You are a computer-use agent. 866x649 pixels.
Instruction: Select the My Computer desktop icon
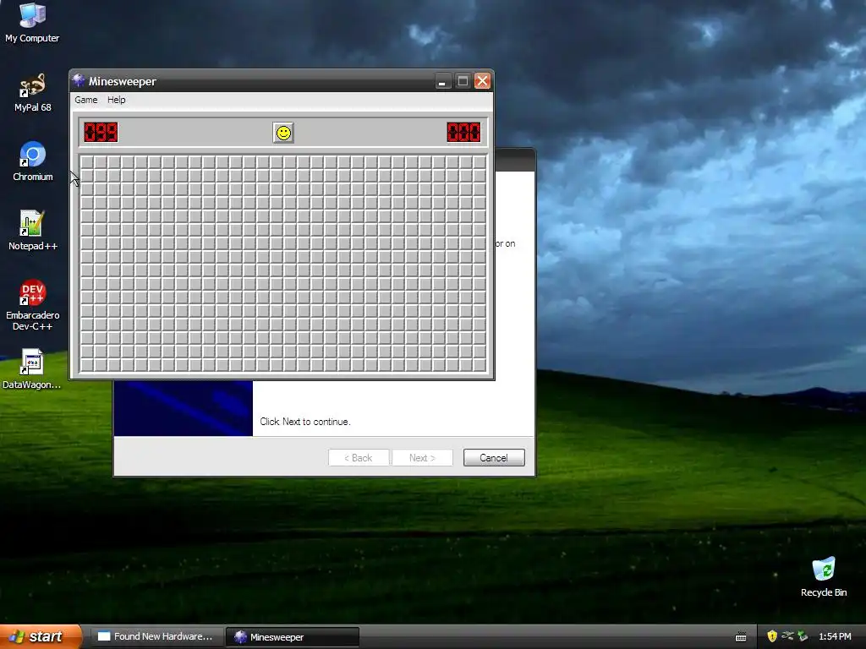pyautogui.click(x=32, y=23)
